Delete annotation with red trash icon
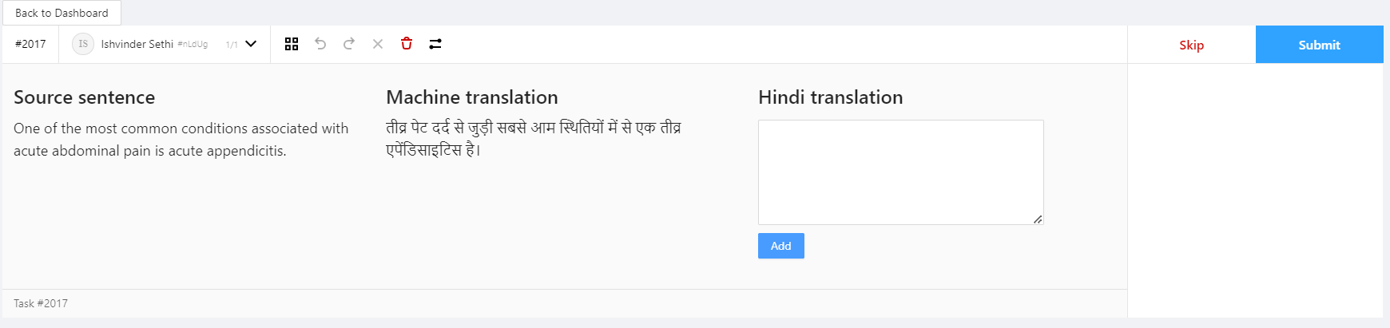Screen dimensions: 1390x328 click(x=407, y=44)
